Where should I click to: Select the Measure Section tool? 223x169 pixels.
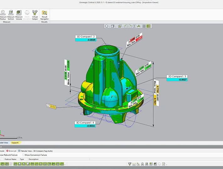coord(11,15)
